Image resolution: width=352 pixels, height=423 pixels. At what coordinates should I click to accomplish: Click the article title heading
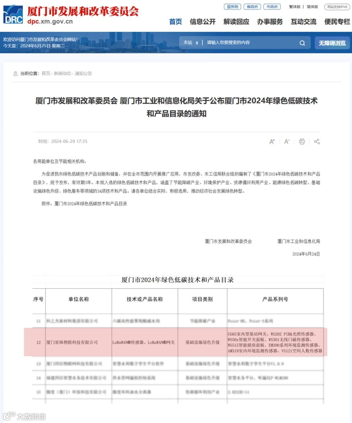pos(176,107)
